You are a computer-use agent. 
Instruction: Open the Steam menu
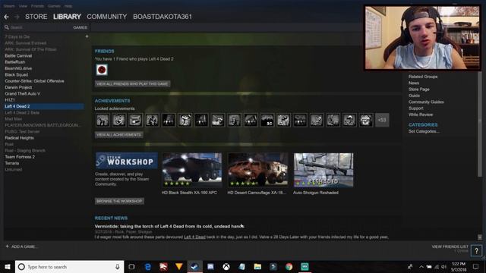[9, 6]
